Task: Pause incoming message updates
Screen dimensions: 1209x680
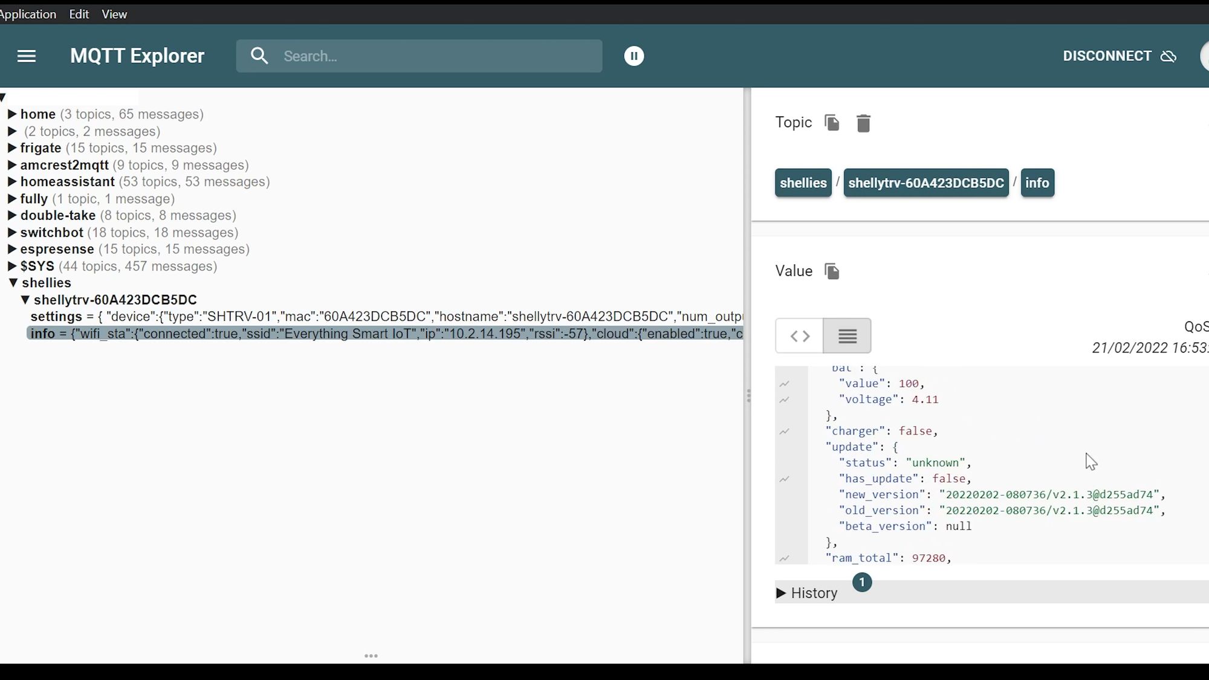Action: [634, 56]
